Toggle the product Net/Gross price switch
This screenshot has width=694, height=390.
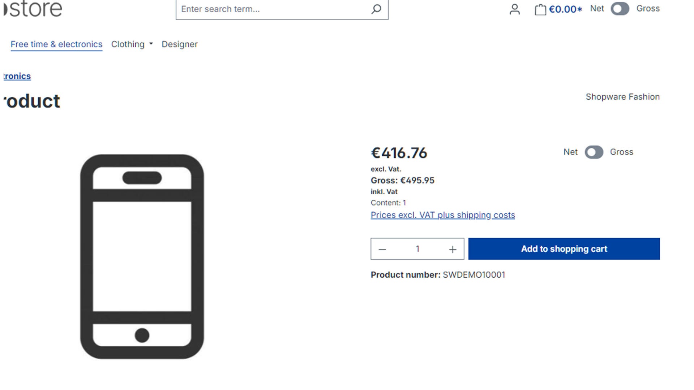594,152
